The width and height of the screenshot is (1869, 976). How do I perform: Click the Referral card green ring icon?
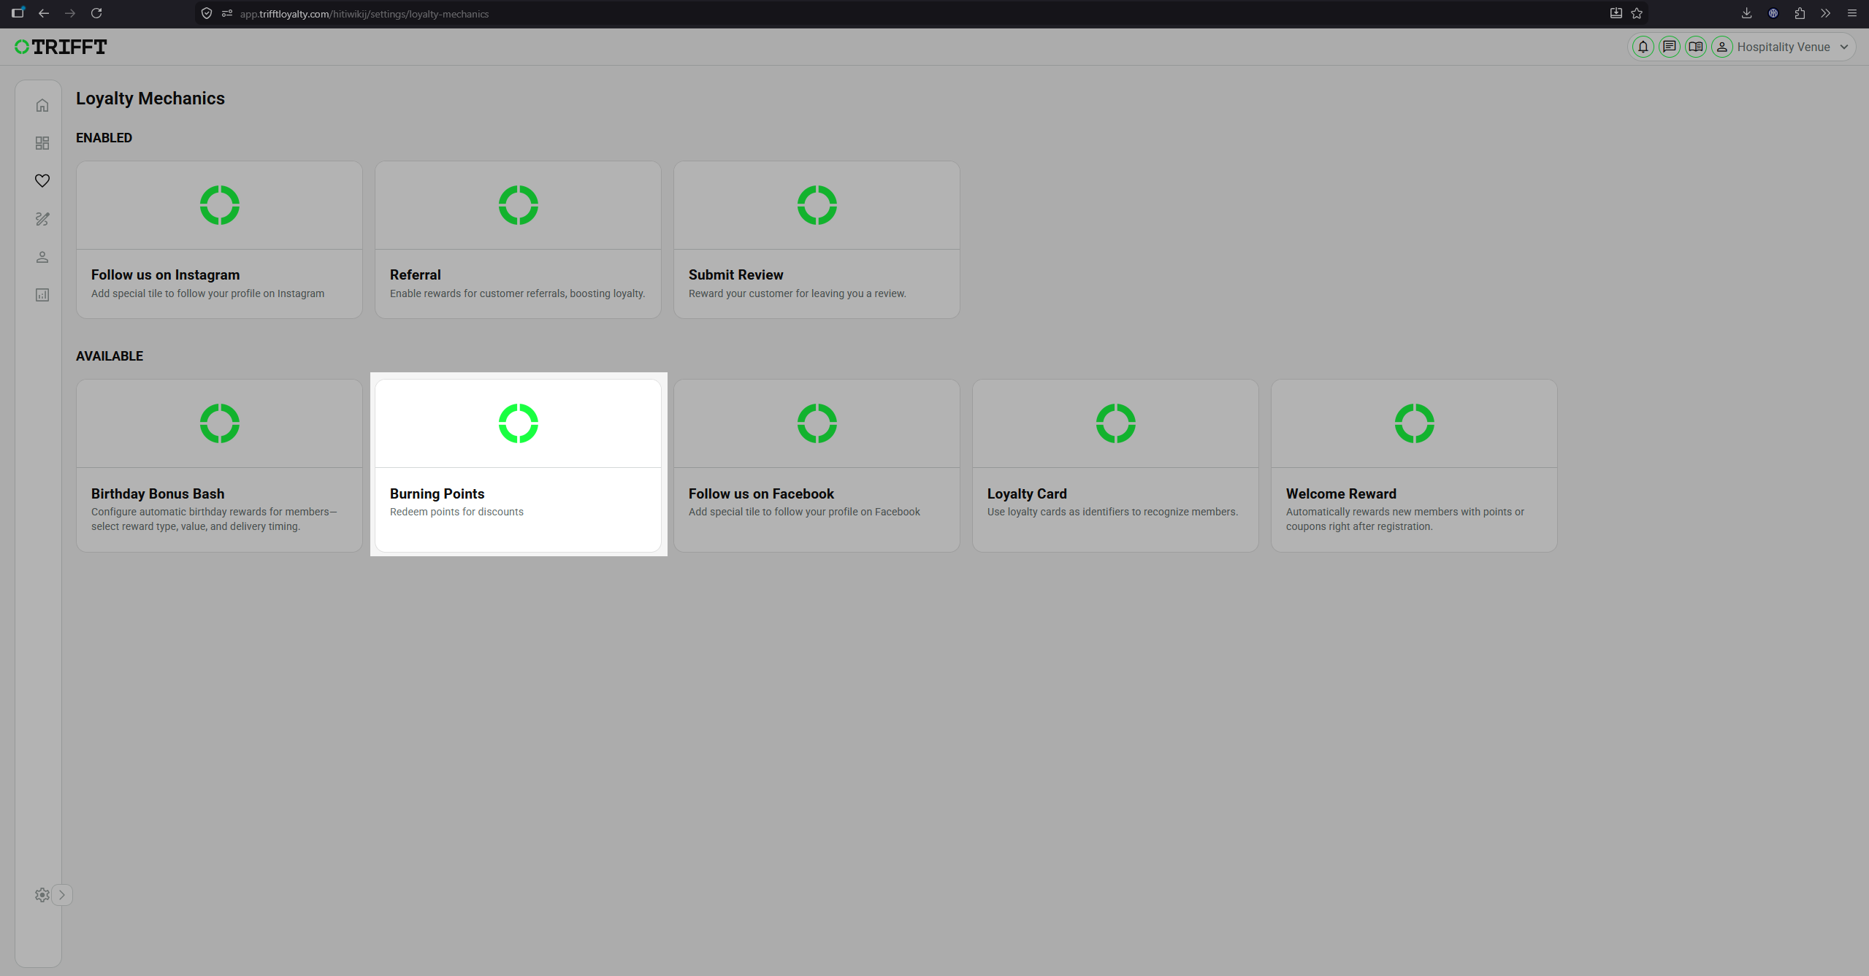point(519,205)
